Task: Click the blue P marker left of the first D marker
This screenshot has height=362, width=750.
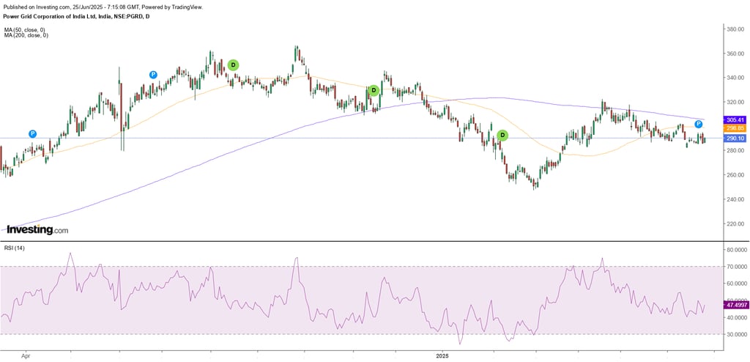Action: [153, 74]
